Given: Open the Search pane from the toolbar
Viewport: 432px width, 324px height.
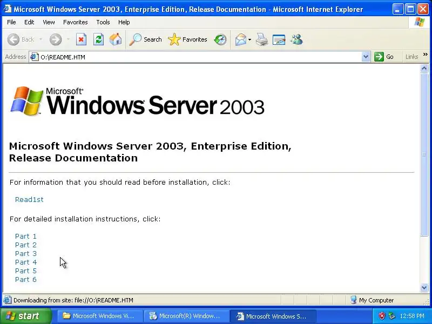Looking at the screenshot, I should point(145,39).
